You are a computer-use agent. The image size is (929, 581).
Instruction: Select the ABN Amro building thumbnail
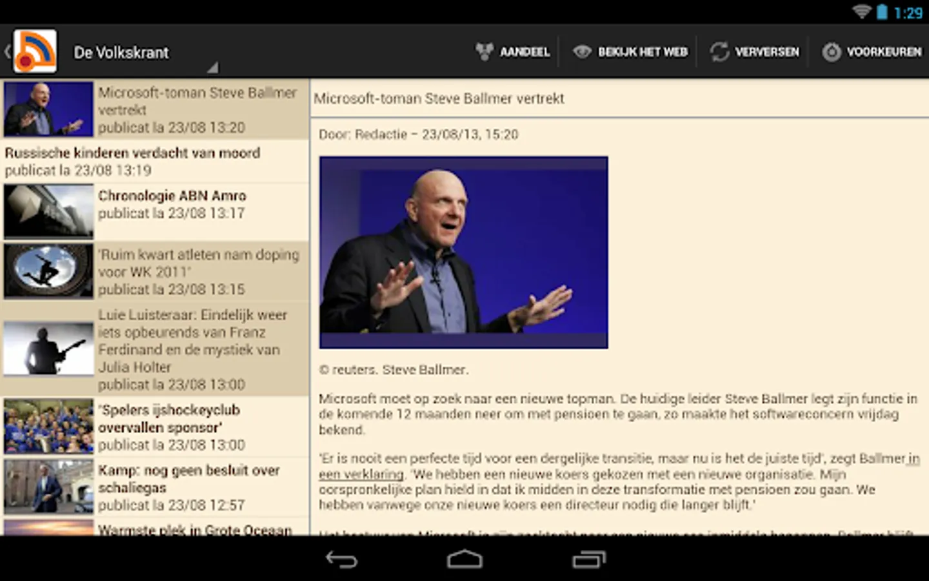(x=48, y=212)
